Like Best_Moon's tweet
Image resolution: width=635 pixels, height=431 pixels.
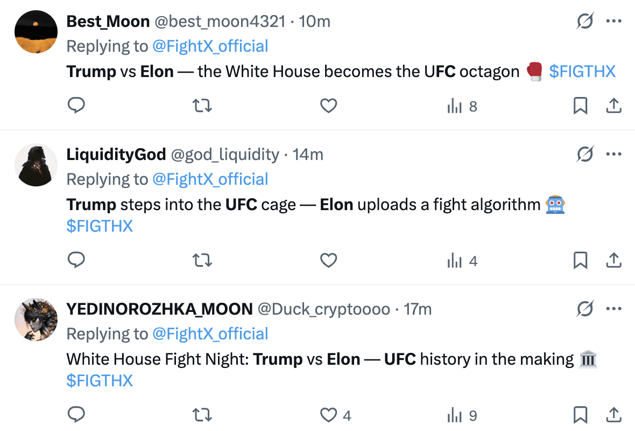coord(328,106)
